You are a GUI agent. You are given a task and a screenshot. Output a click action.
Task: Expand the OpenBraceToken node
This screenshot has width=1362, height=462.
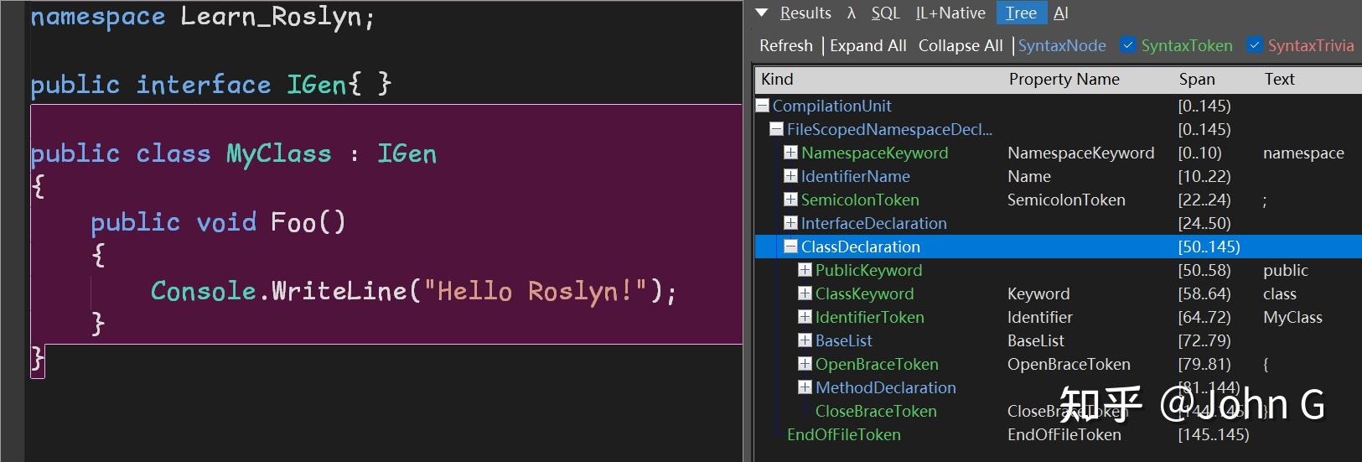(x=805, y=364)
